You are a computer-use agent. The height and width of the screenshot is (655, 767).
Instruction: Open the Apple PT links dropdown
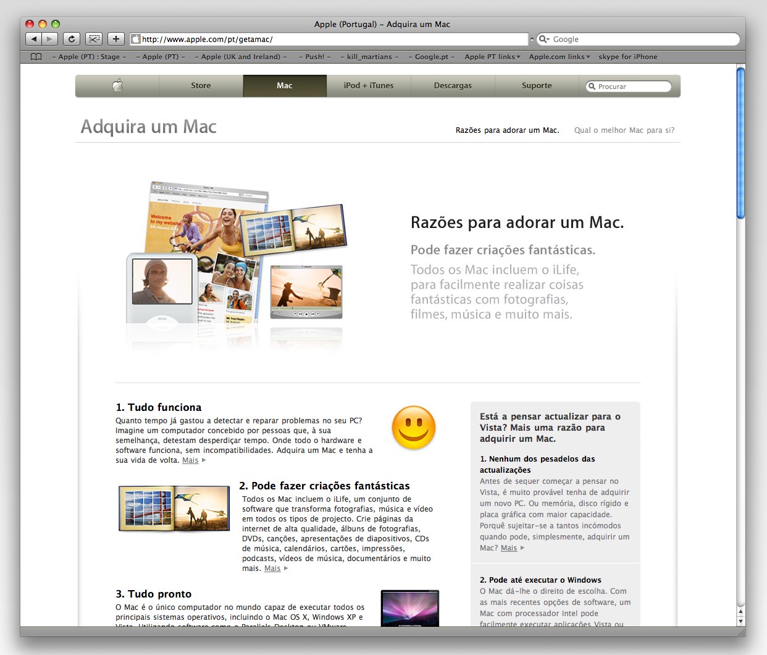[x=492, y=56]
